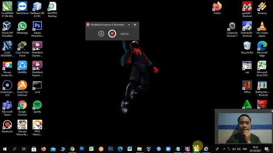The height and width of the screenshot is (153, 273).
Task: Select the Winamp desktop icon
Action: pos(262,8)
